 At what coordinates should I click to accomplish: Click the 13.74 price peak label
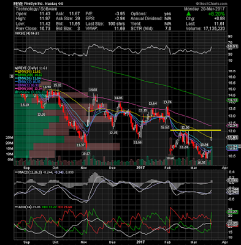pos(167,102)
